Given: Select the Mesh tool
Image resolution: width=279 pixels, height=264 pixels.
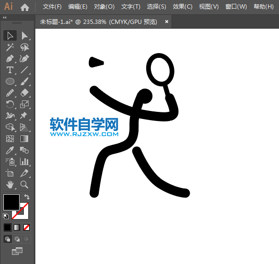Looking at the screenshot, I should coord(10,139).
